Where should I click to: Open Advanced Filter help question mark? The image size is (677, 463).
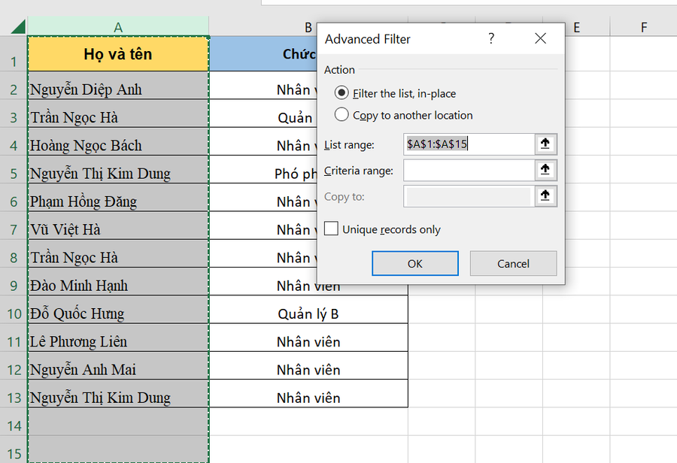[491, 39]
